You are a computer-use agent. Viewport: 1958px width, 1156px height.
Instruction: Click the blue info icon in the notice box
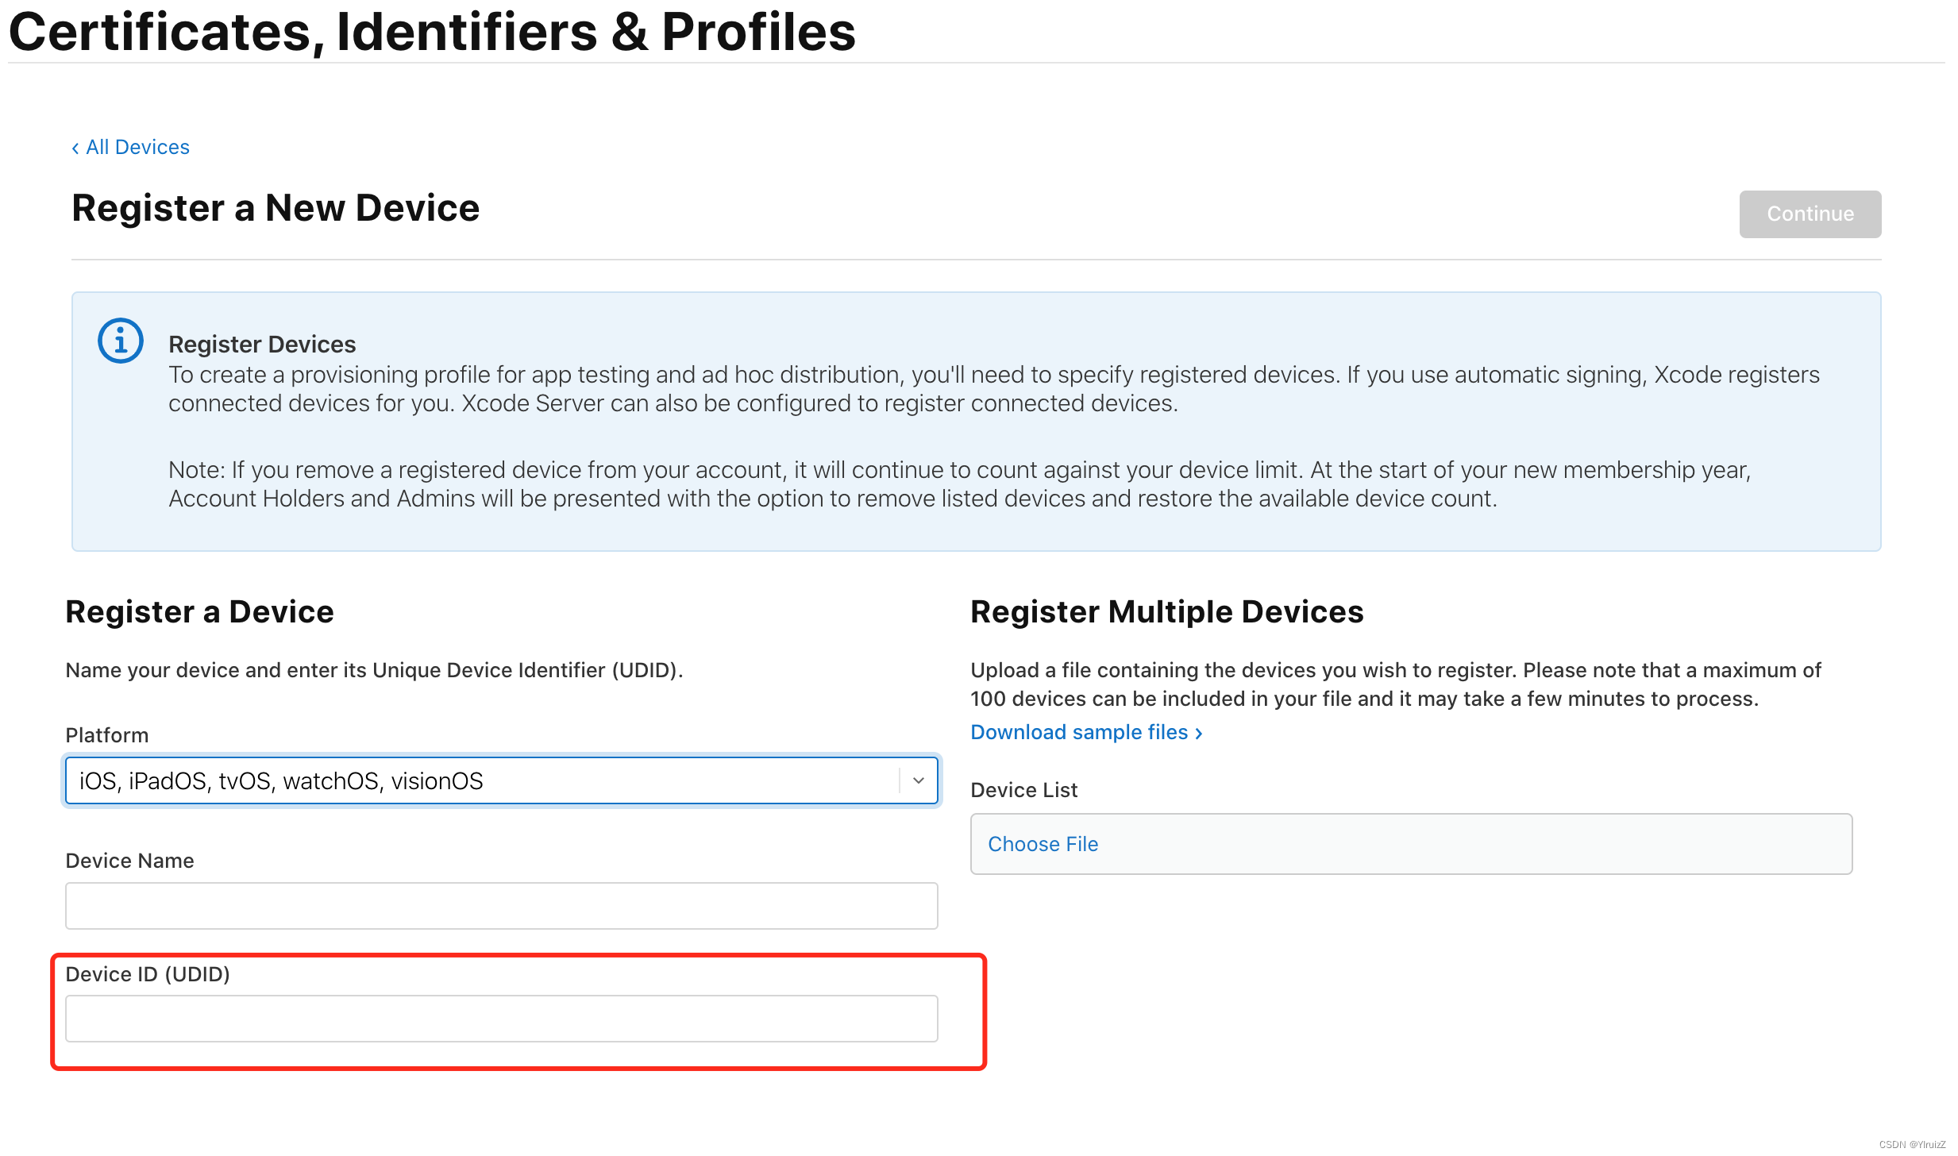click(120, 341)
